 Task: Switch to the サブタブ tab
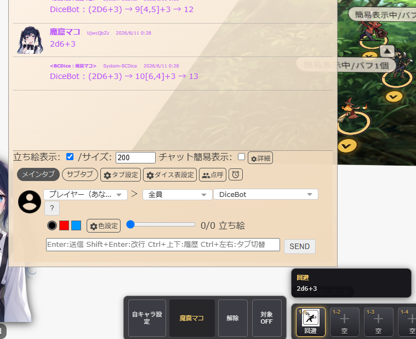click(x=80, y=174)
